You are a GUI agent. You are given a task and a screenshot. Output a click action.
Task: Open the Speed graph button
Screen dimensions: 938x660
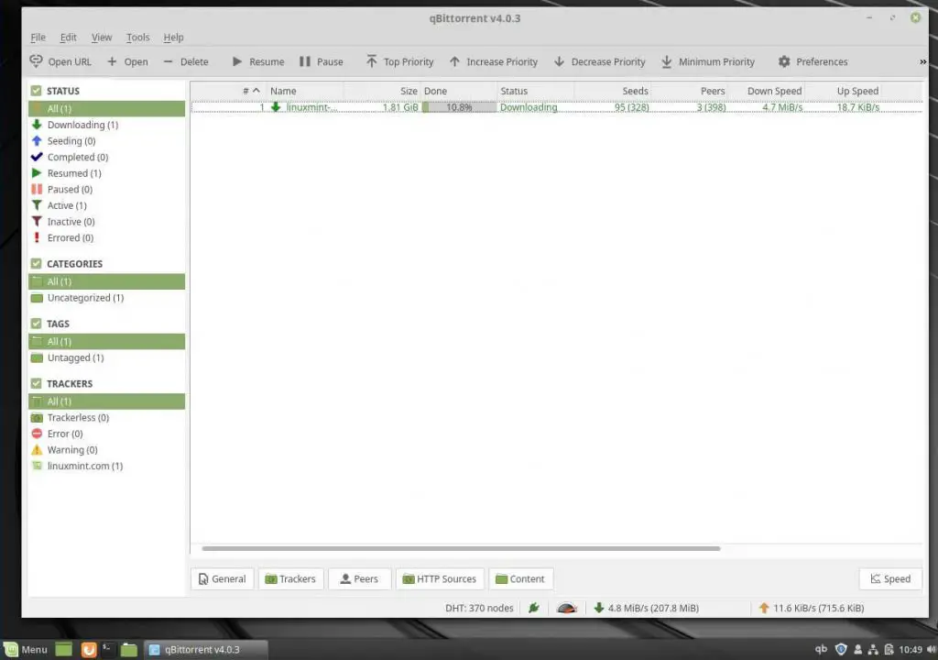coord(890,579)
